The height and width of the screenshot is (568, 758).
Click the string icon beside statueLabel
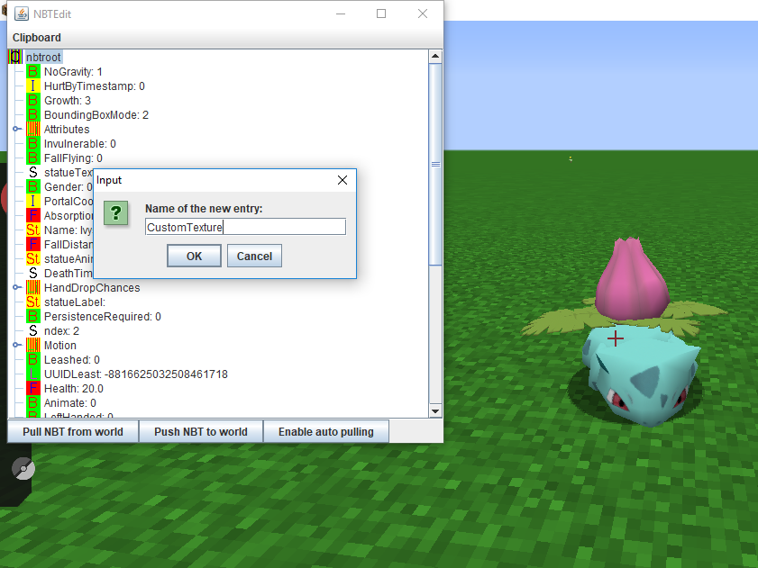[32, 302]
